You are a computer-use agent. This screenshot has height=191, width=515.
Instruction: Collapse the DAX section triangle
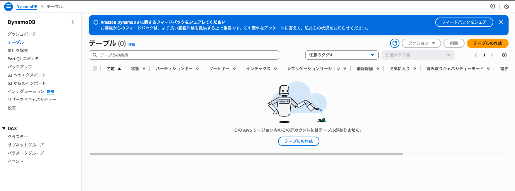click(x=4, y=128)
